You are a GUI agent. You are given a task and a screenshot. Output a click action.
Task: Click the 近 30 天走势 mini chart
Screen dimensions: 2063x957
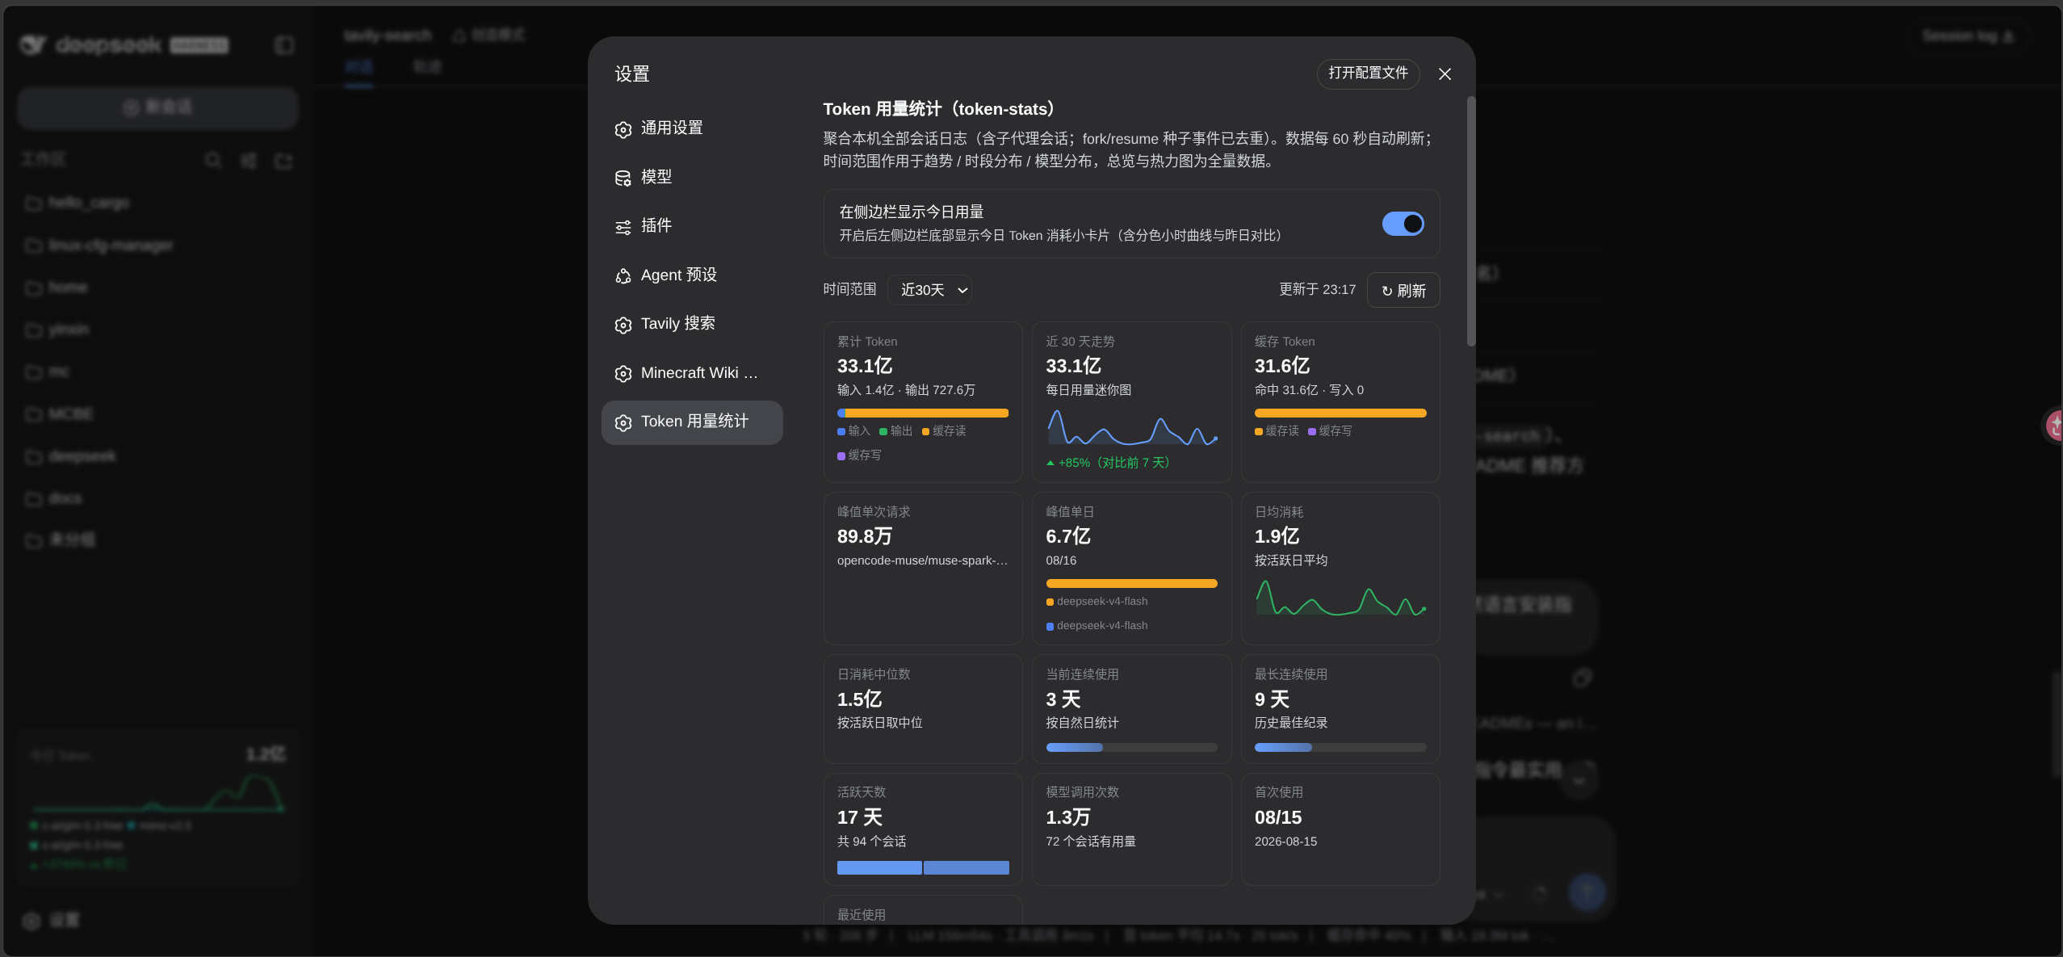coord(1131,427)
